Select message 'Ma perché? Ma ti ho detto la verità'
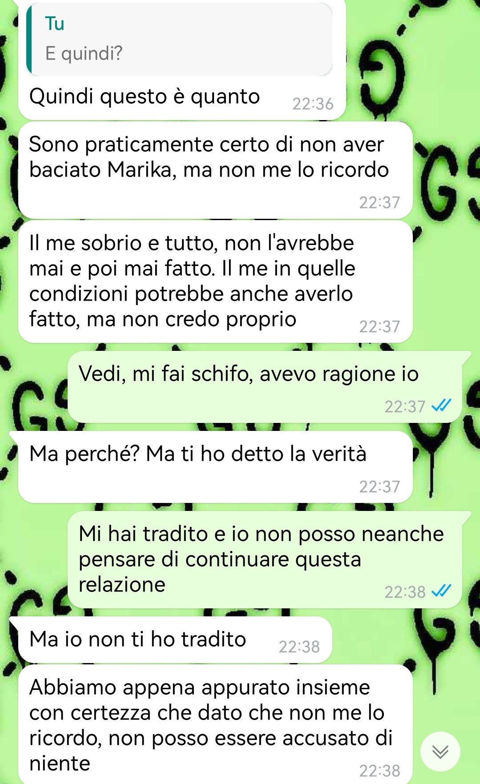Screen dimensions: 480x784 coord(215,467)
